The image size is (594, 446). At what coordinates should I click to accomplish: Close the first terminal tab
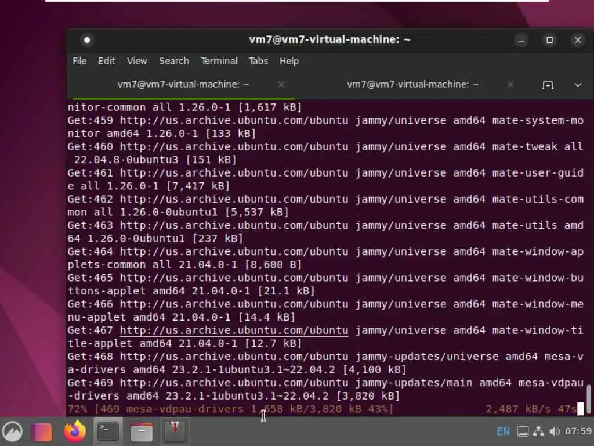281,85
